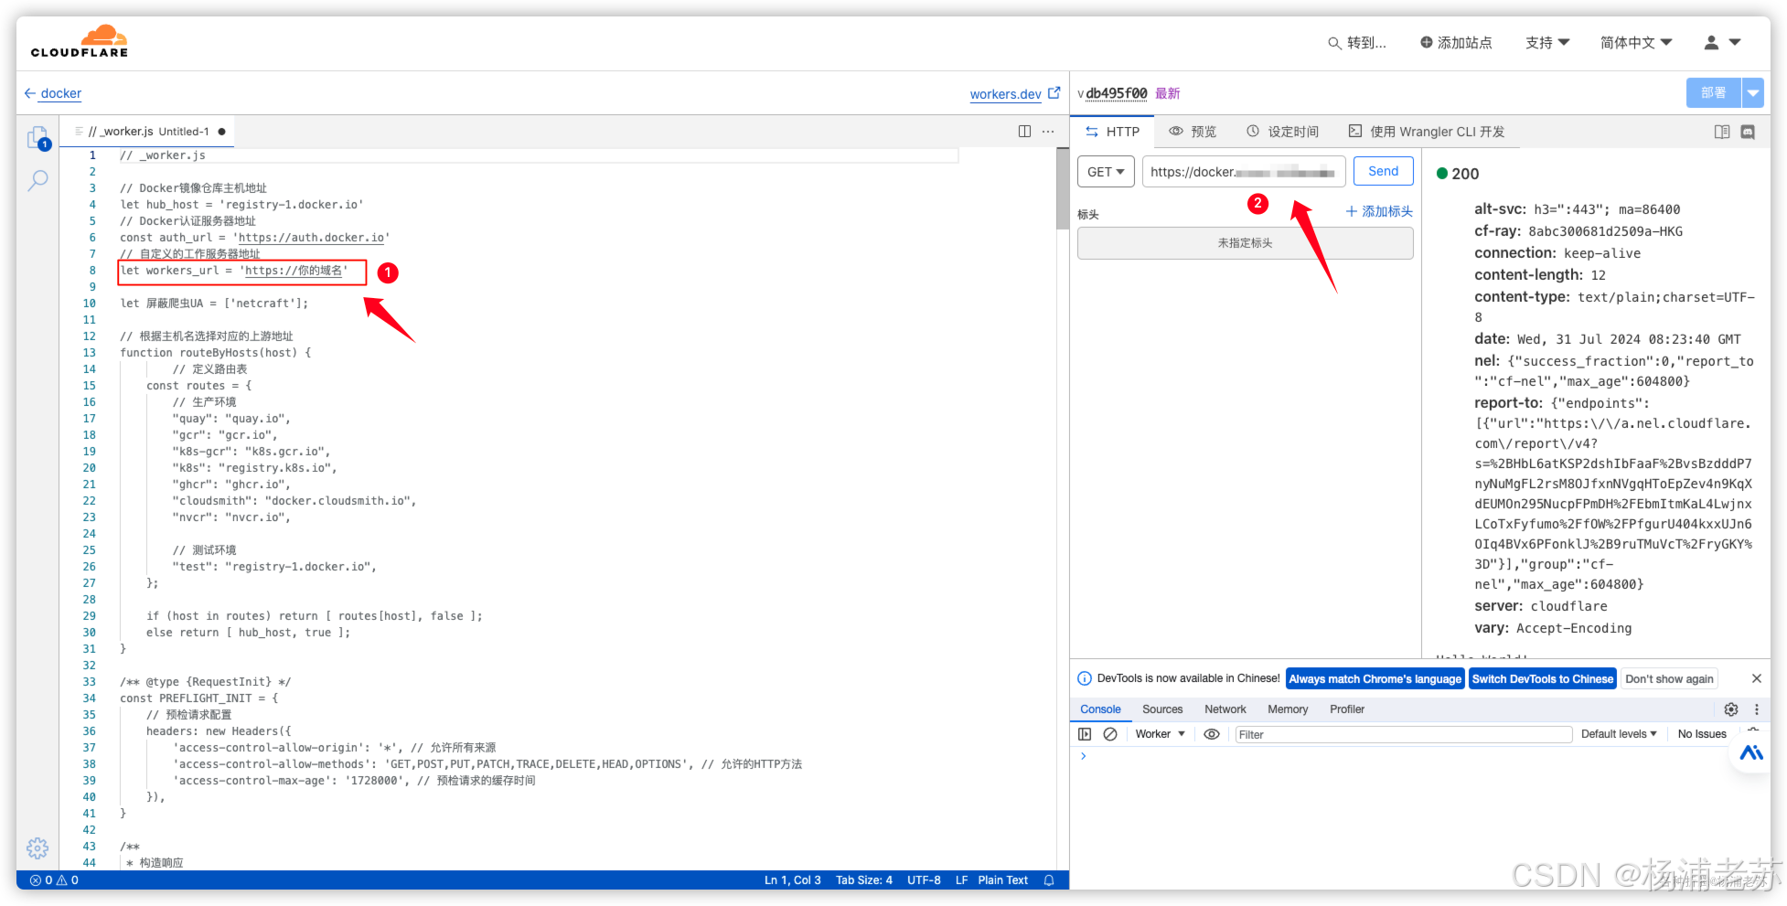This screenshot has height=906, width=1787.
Task: Click the live expression eye icon
Action: 1212,734
